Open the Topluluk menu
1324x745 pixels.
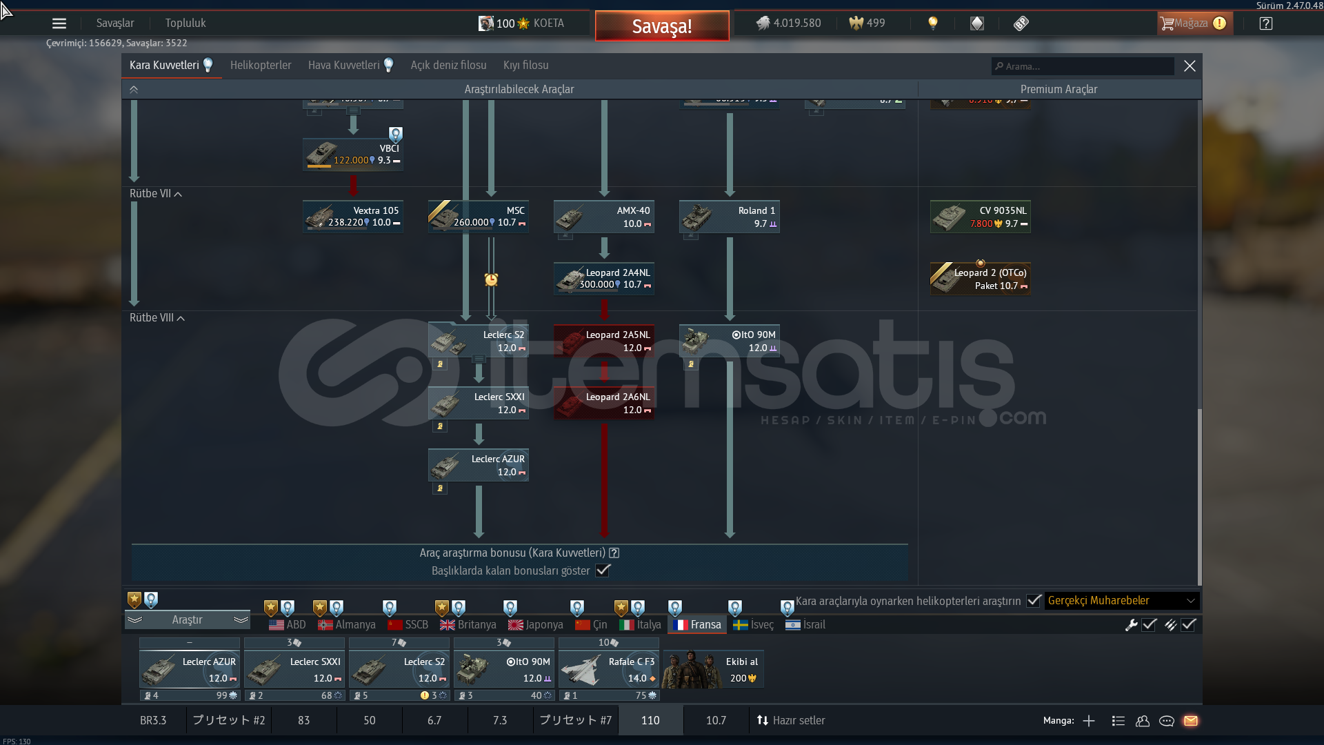185,23
